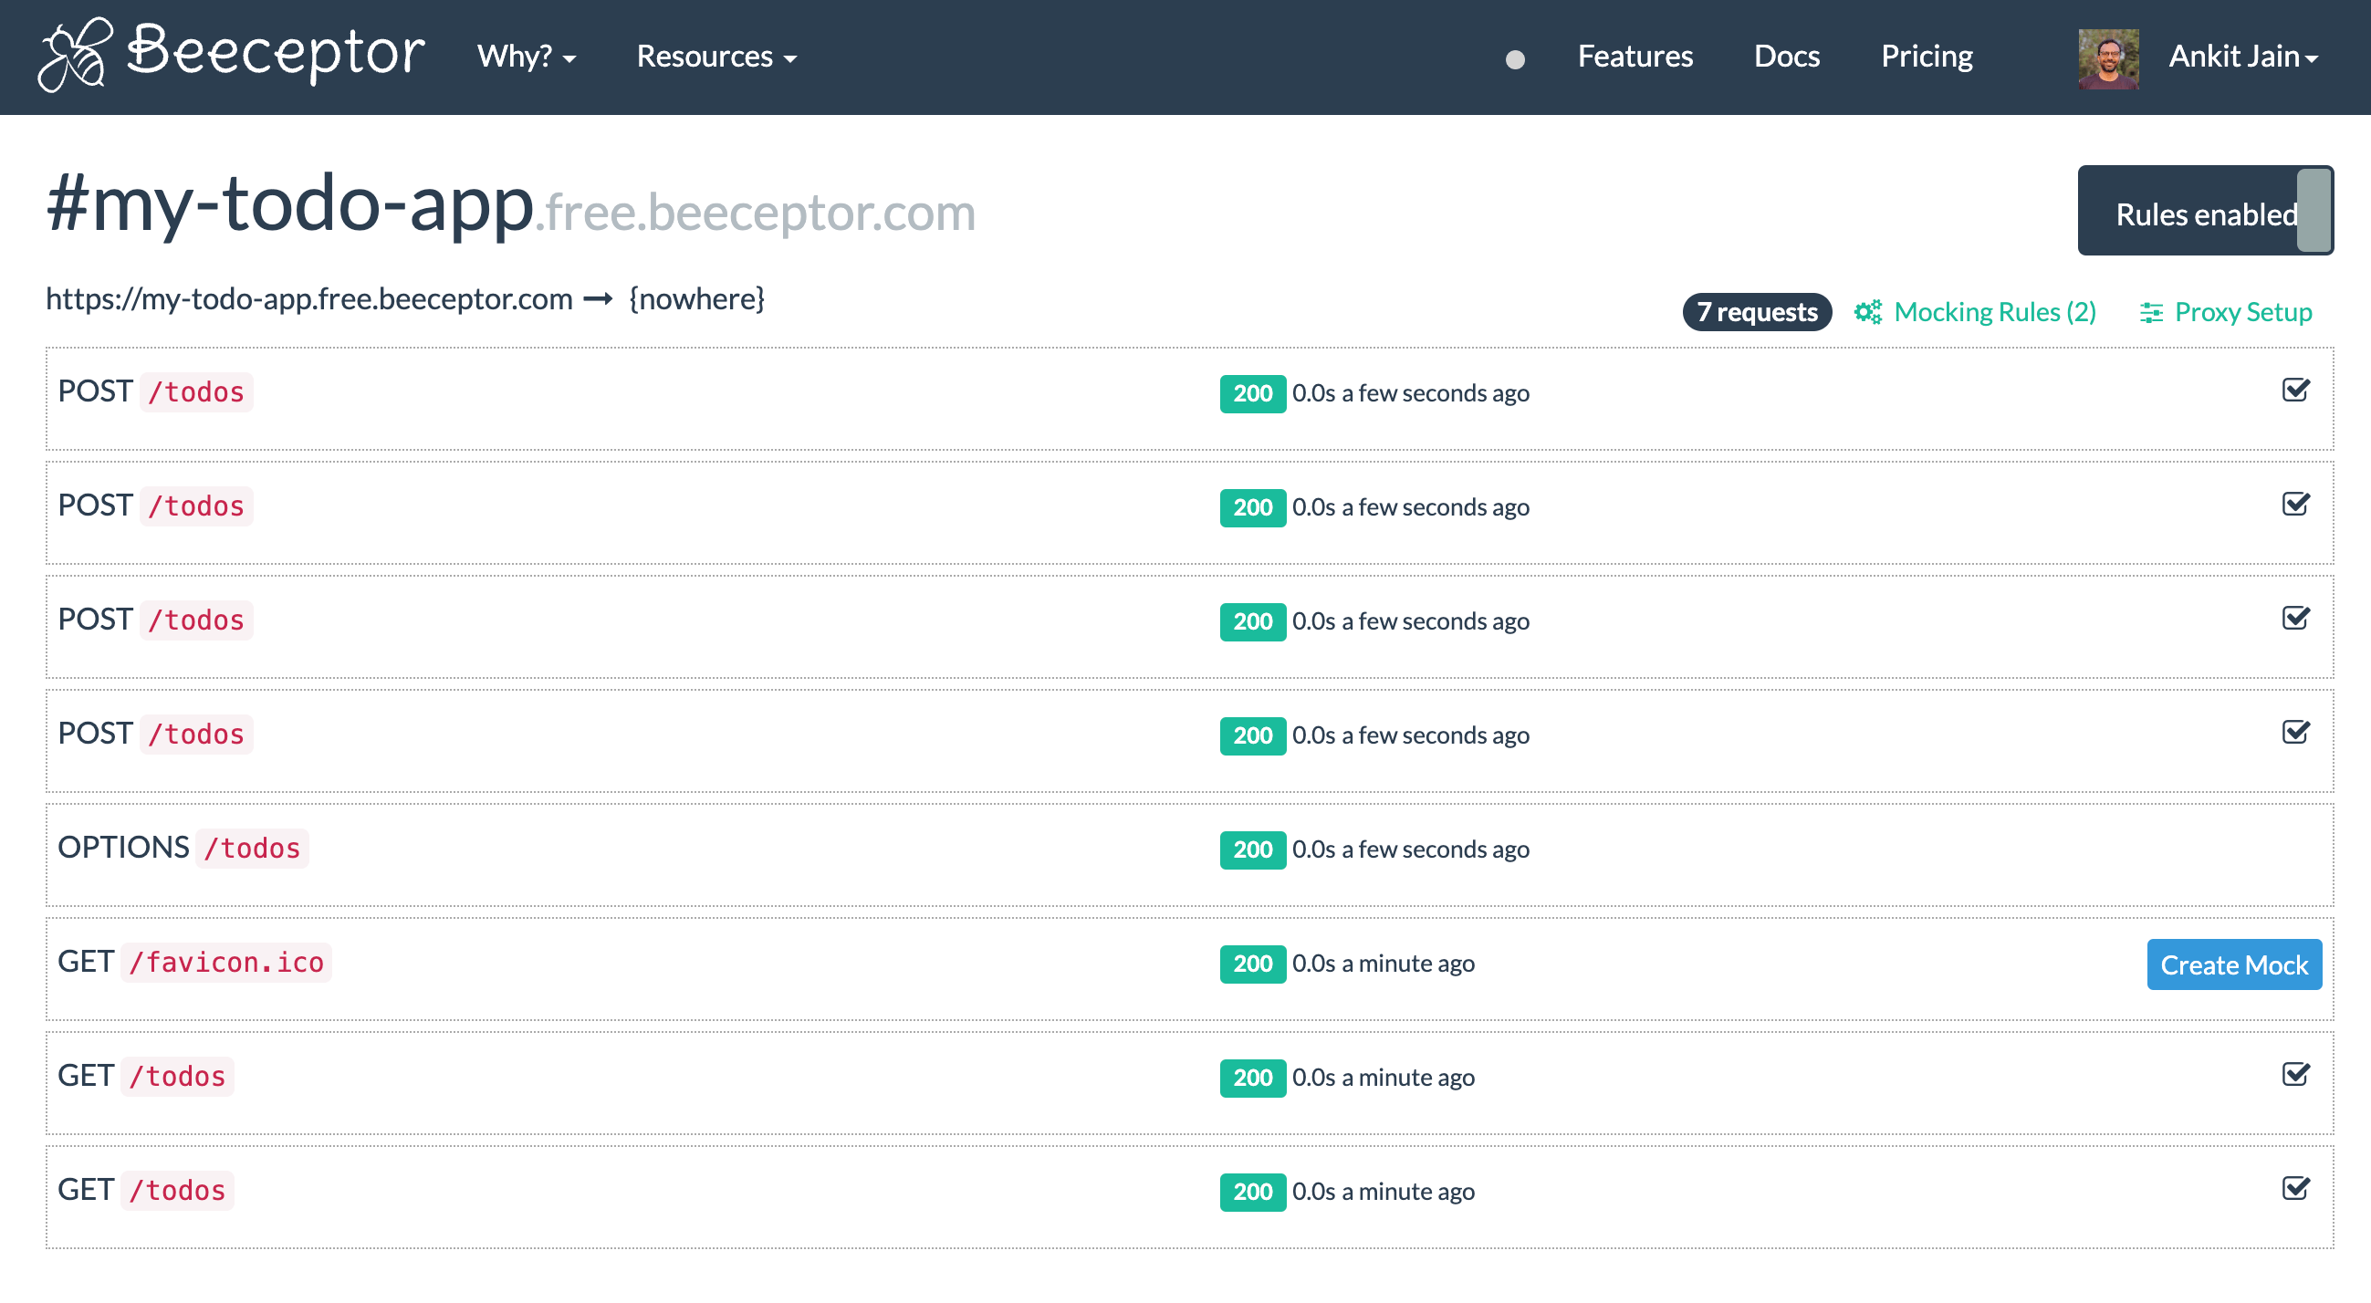Check the checkbox on the last GET /todos row
Image resolution: width=2371 pixels, height=1303 pixels.
[2295, 1187]
